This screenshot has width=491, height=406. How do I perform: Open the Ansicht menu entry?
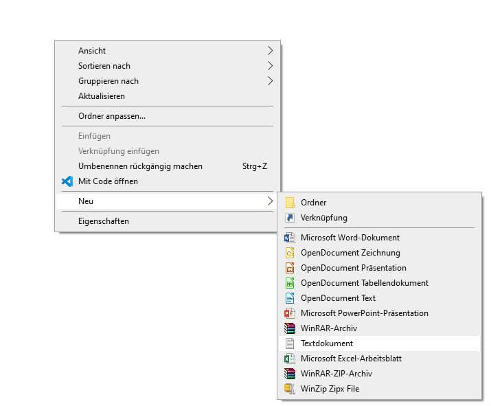(168, 51)
